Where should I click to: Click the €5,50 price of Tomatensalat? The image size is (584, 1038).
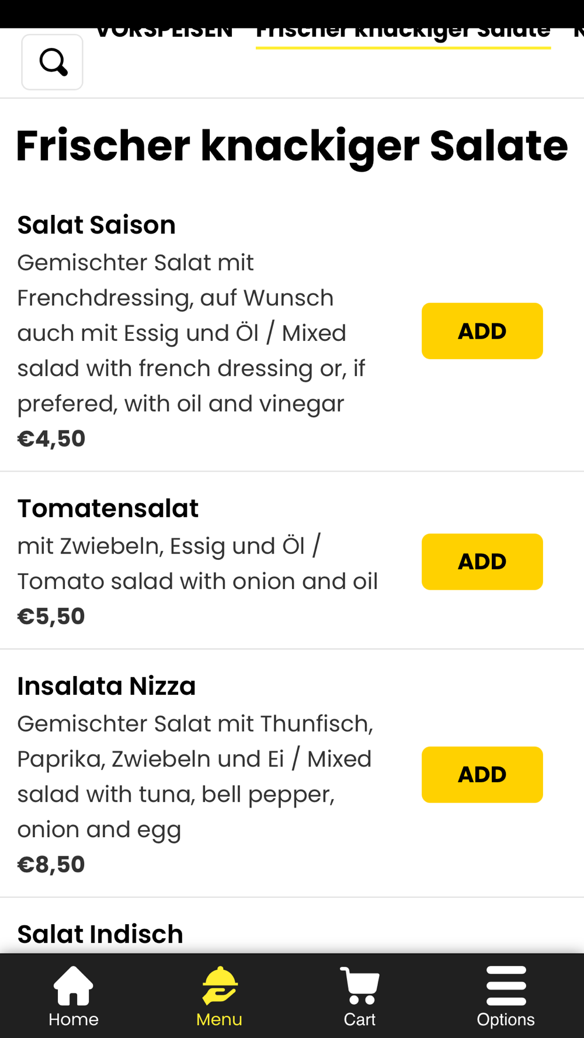tap(51, 616)
